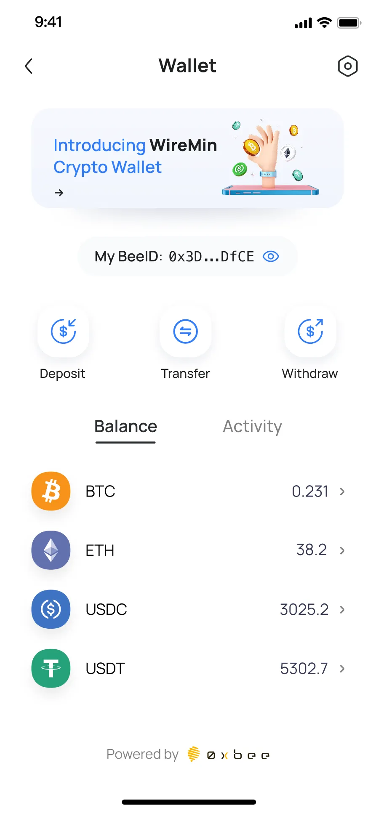Expand USDT balance details chevron
The width and height of the screenshot is (376, 813).
[x=342, y=668]
